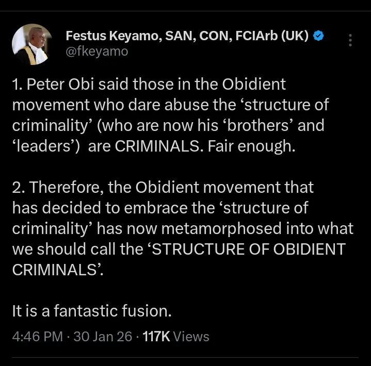The image size is (371, 366).
Task: Click the 4:46 PM timestamp
Action: (38, 337)
